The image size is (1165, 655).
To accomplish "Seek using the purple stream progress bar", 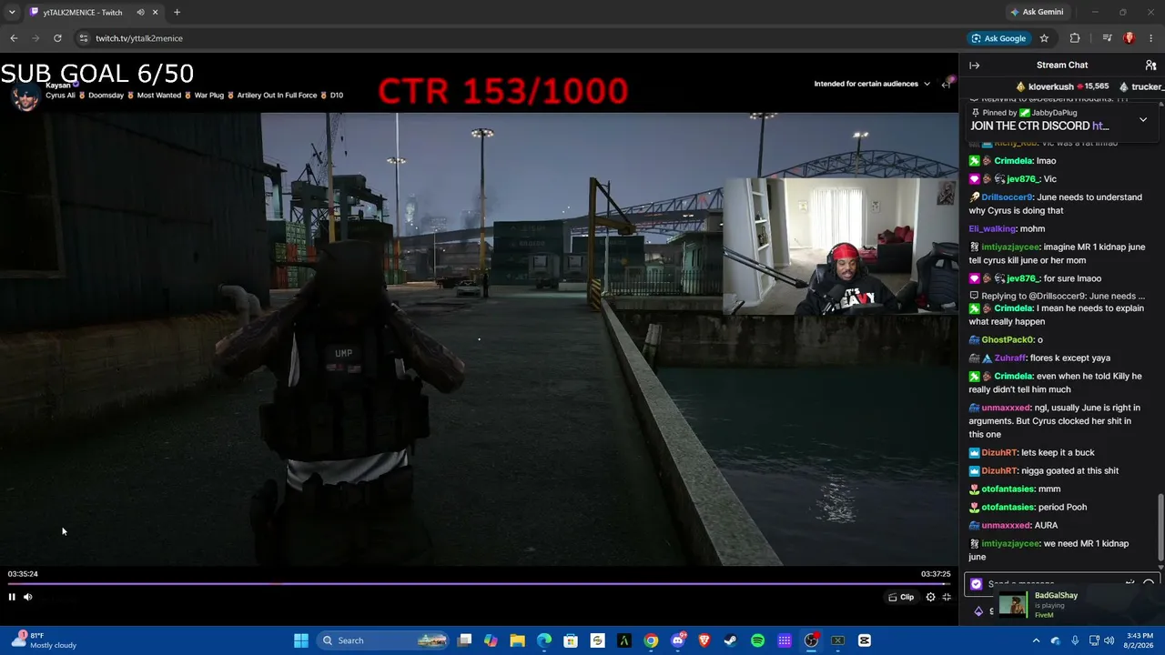I will pos(479,584).
